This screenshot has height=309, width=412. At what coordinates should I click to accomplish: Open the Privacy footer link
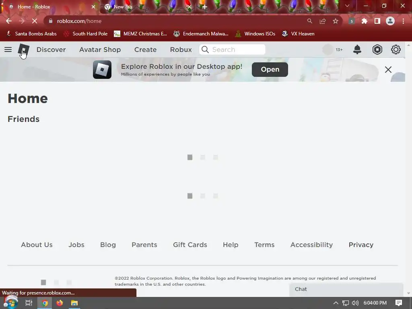(x=361, y=245)
